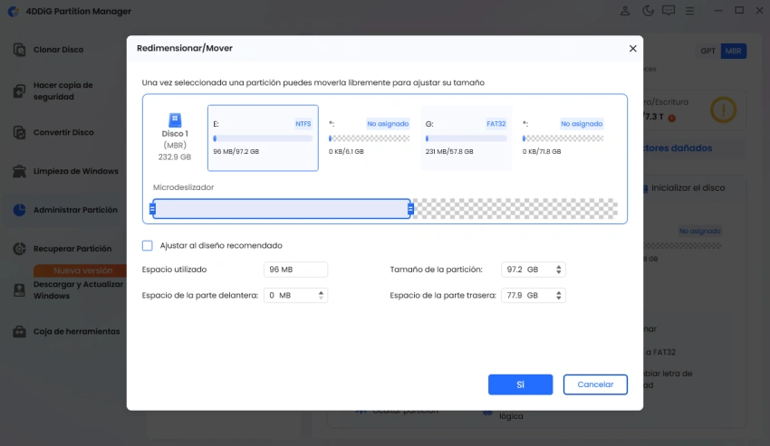Screen dimensions: 770x446
Task: Click right handle of partition slider
Action: [410, 209]
